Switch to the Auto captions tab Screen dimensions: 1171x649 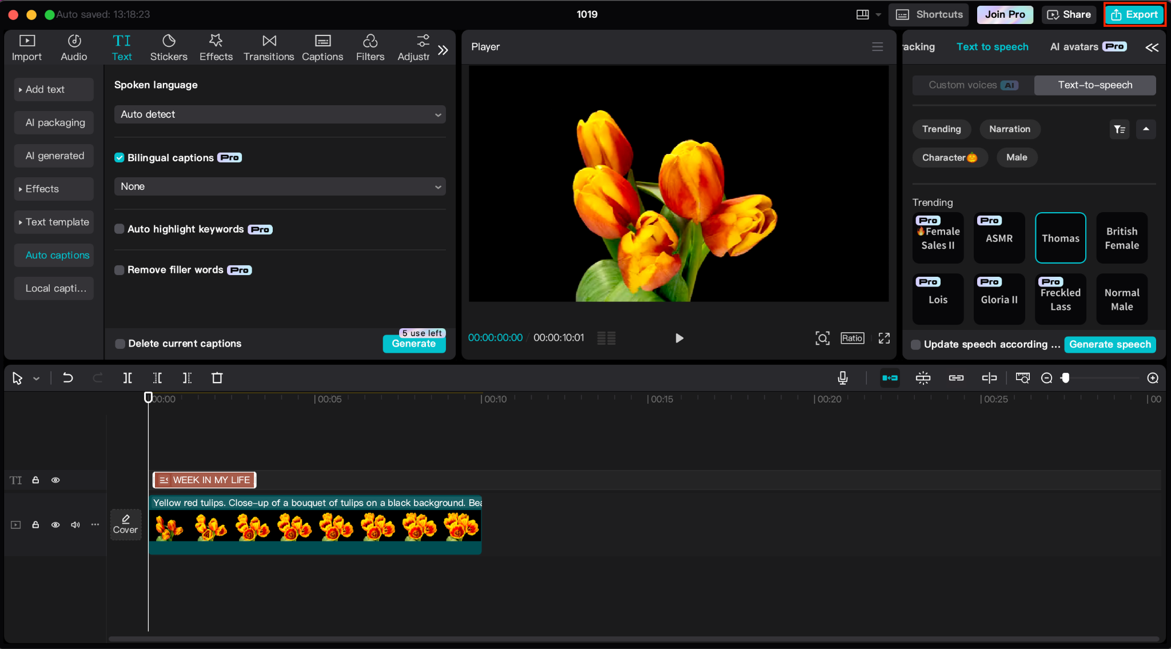(x=54, y=255)
